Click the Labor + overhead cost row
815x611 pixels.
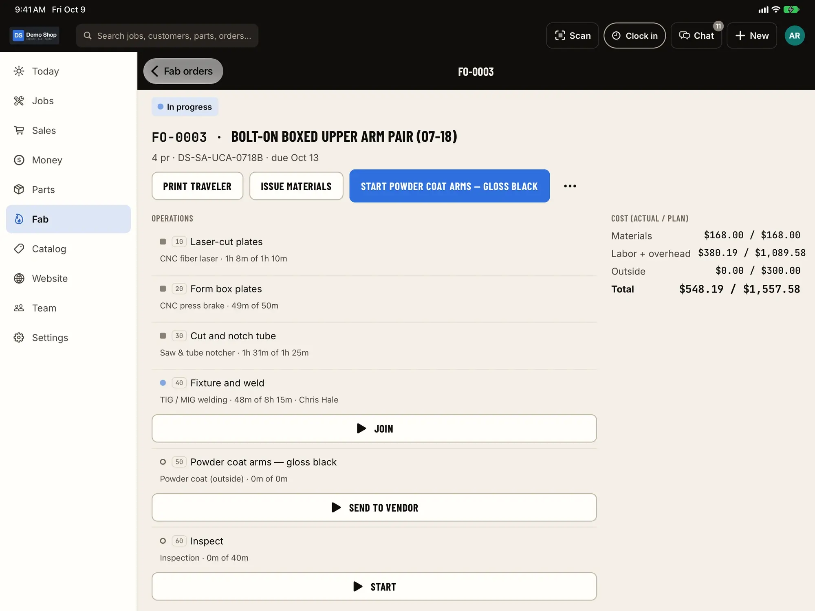click(x=708, y=253)
